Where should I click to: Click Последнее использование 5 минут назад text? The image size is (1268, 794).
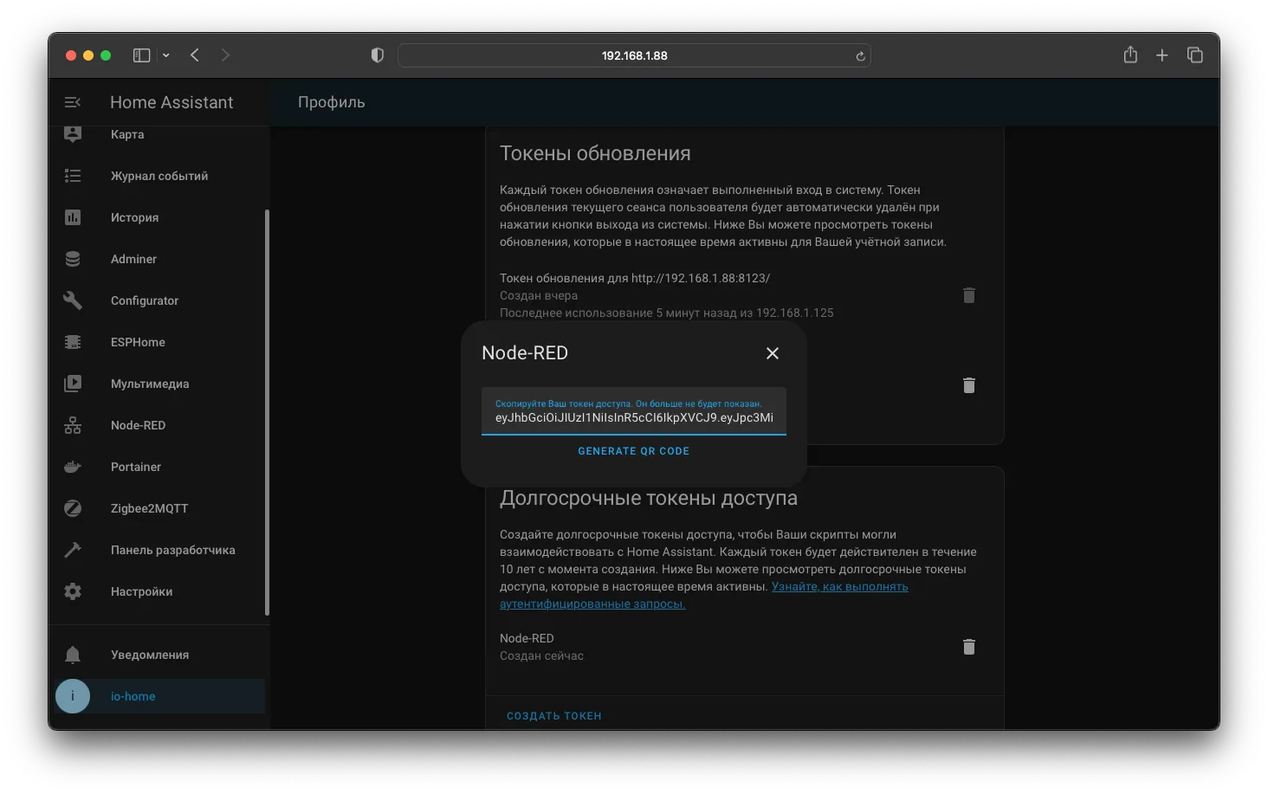(667, 313)
